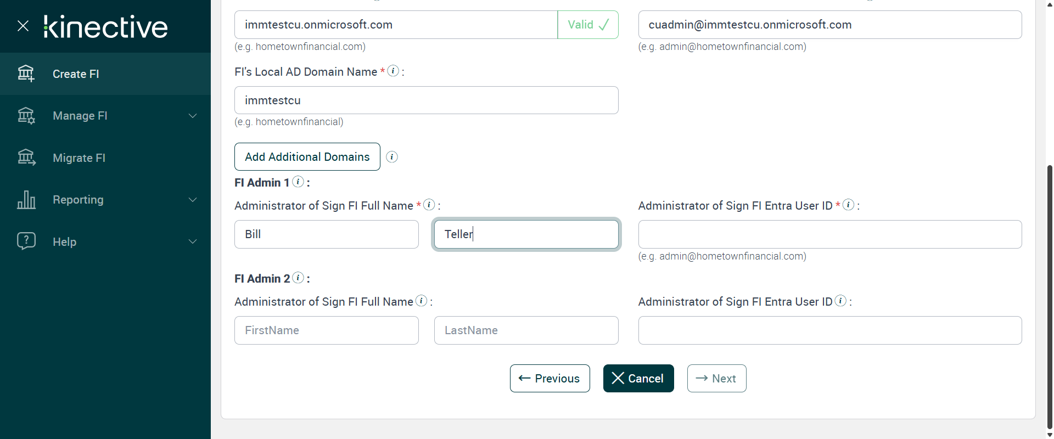Expand the Manage FI submenu chevron

tap(193, 116)
